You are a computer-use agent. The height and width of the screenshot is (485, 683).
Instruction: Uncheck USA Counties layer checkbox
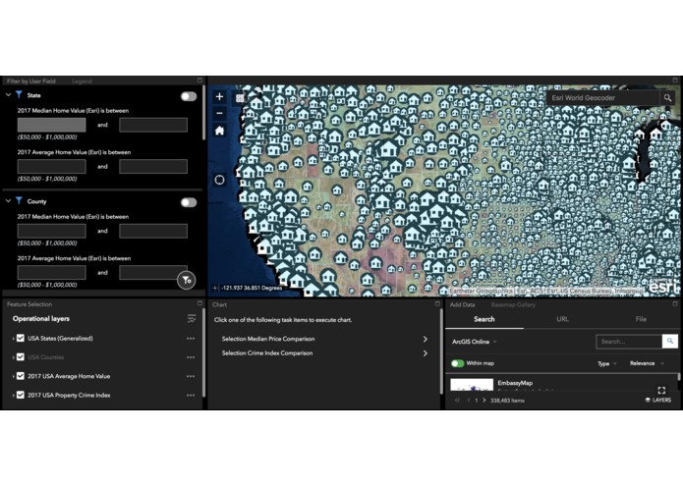[21, 357]
